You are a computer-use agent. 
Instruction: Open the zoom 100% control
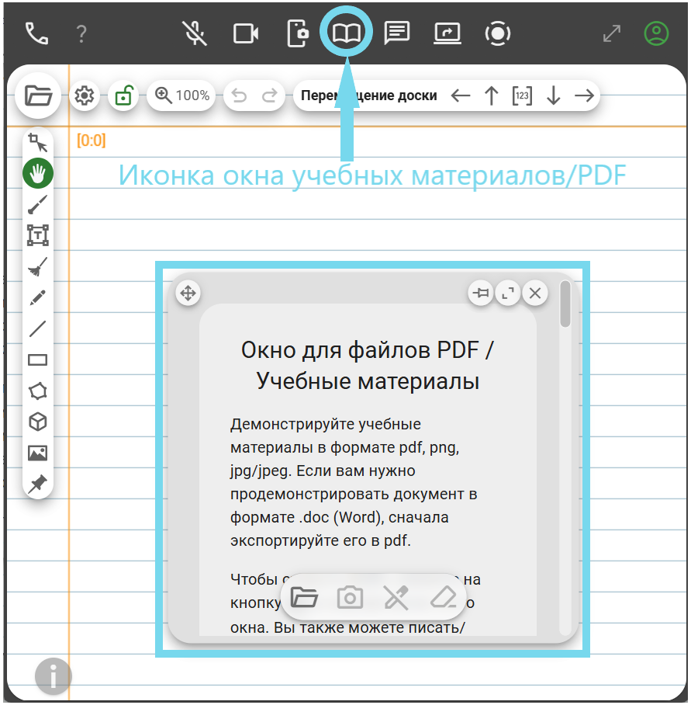[x=182, y=96]
